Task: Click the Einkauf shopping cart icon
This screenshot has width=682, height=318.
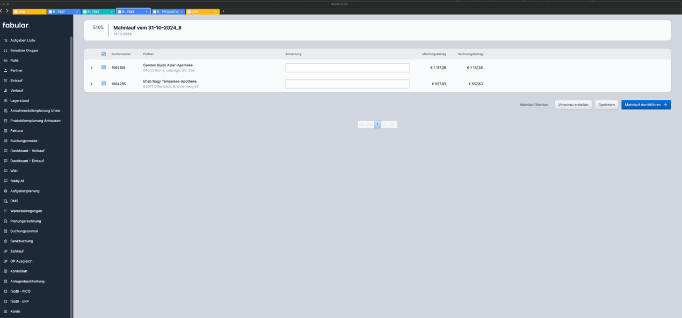Action: point(5,80)
